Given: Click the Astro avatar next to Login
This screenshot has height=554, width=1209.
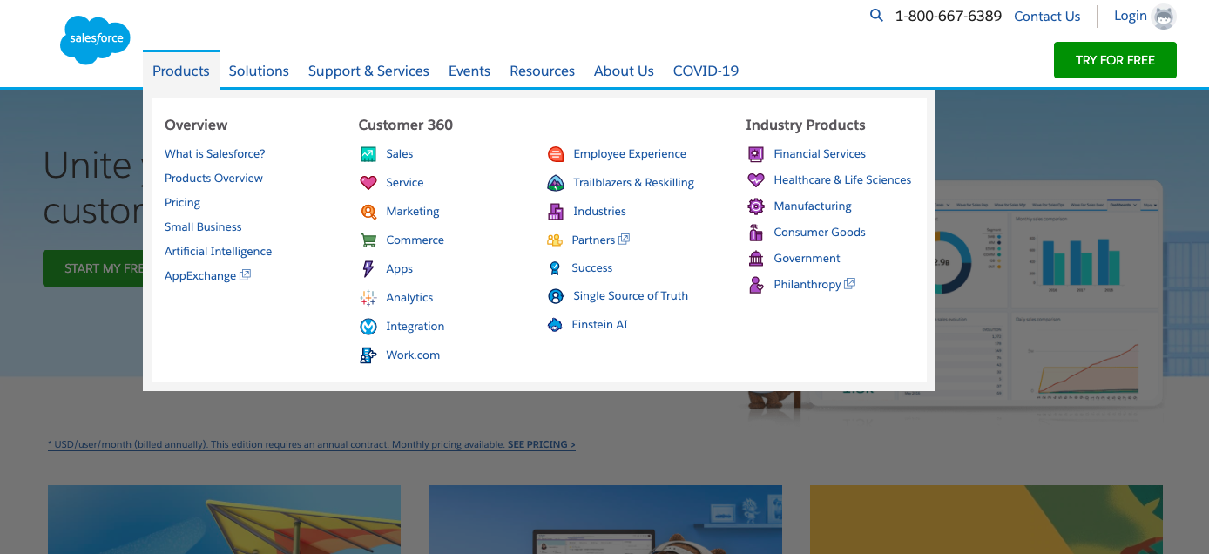Looking at the screenshot, I should (1164, 17).
